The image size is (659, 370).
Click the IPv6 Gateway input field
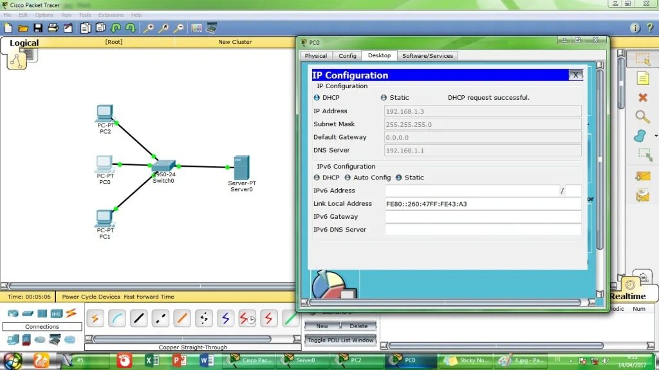click(483, 217)
